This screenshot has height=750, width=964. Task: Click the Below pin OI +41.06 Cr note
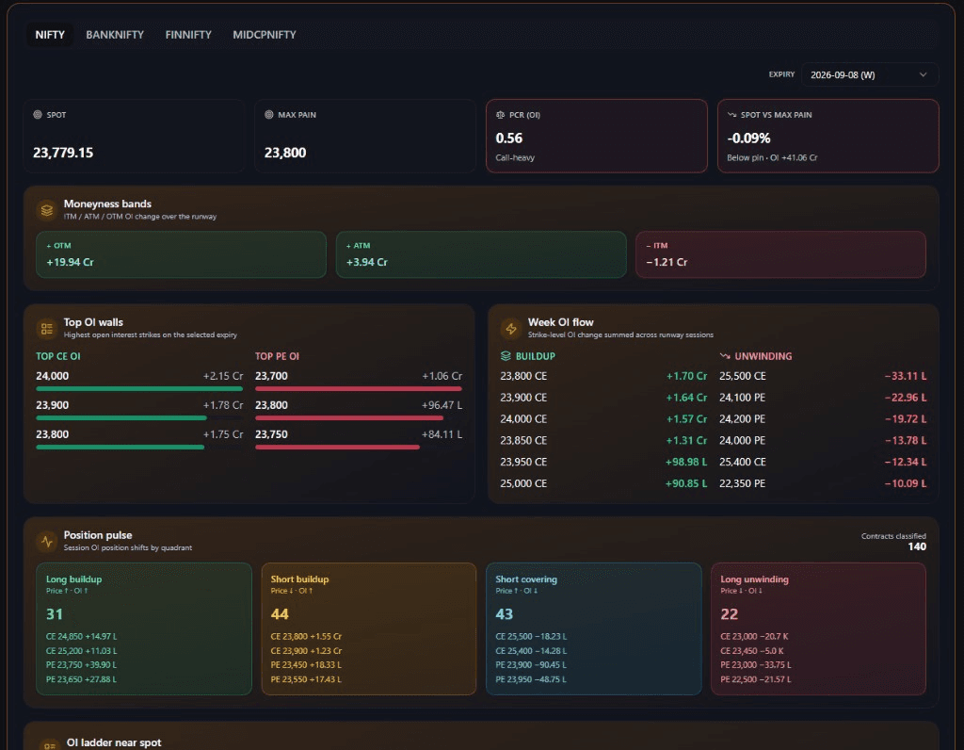click(x=772, y=157)
